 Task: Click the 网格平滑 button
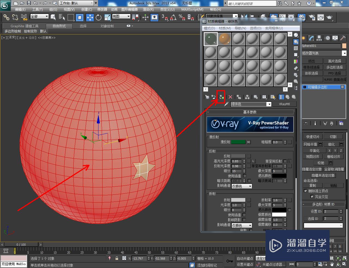(x=311, y=144)
